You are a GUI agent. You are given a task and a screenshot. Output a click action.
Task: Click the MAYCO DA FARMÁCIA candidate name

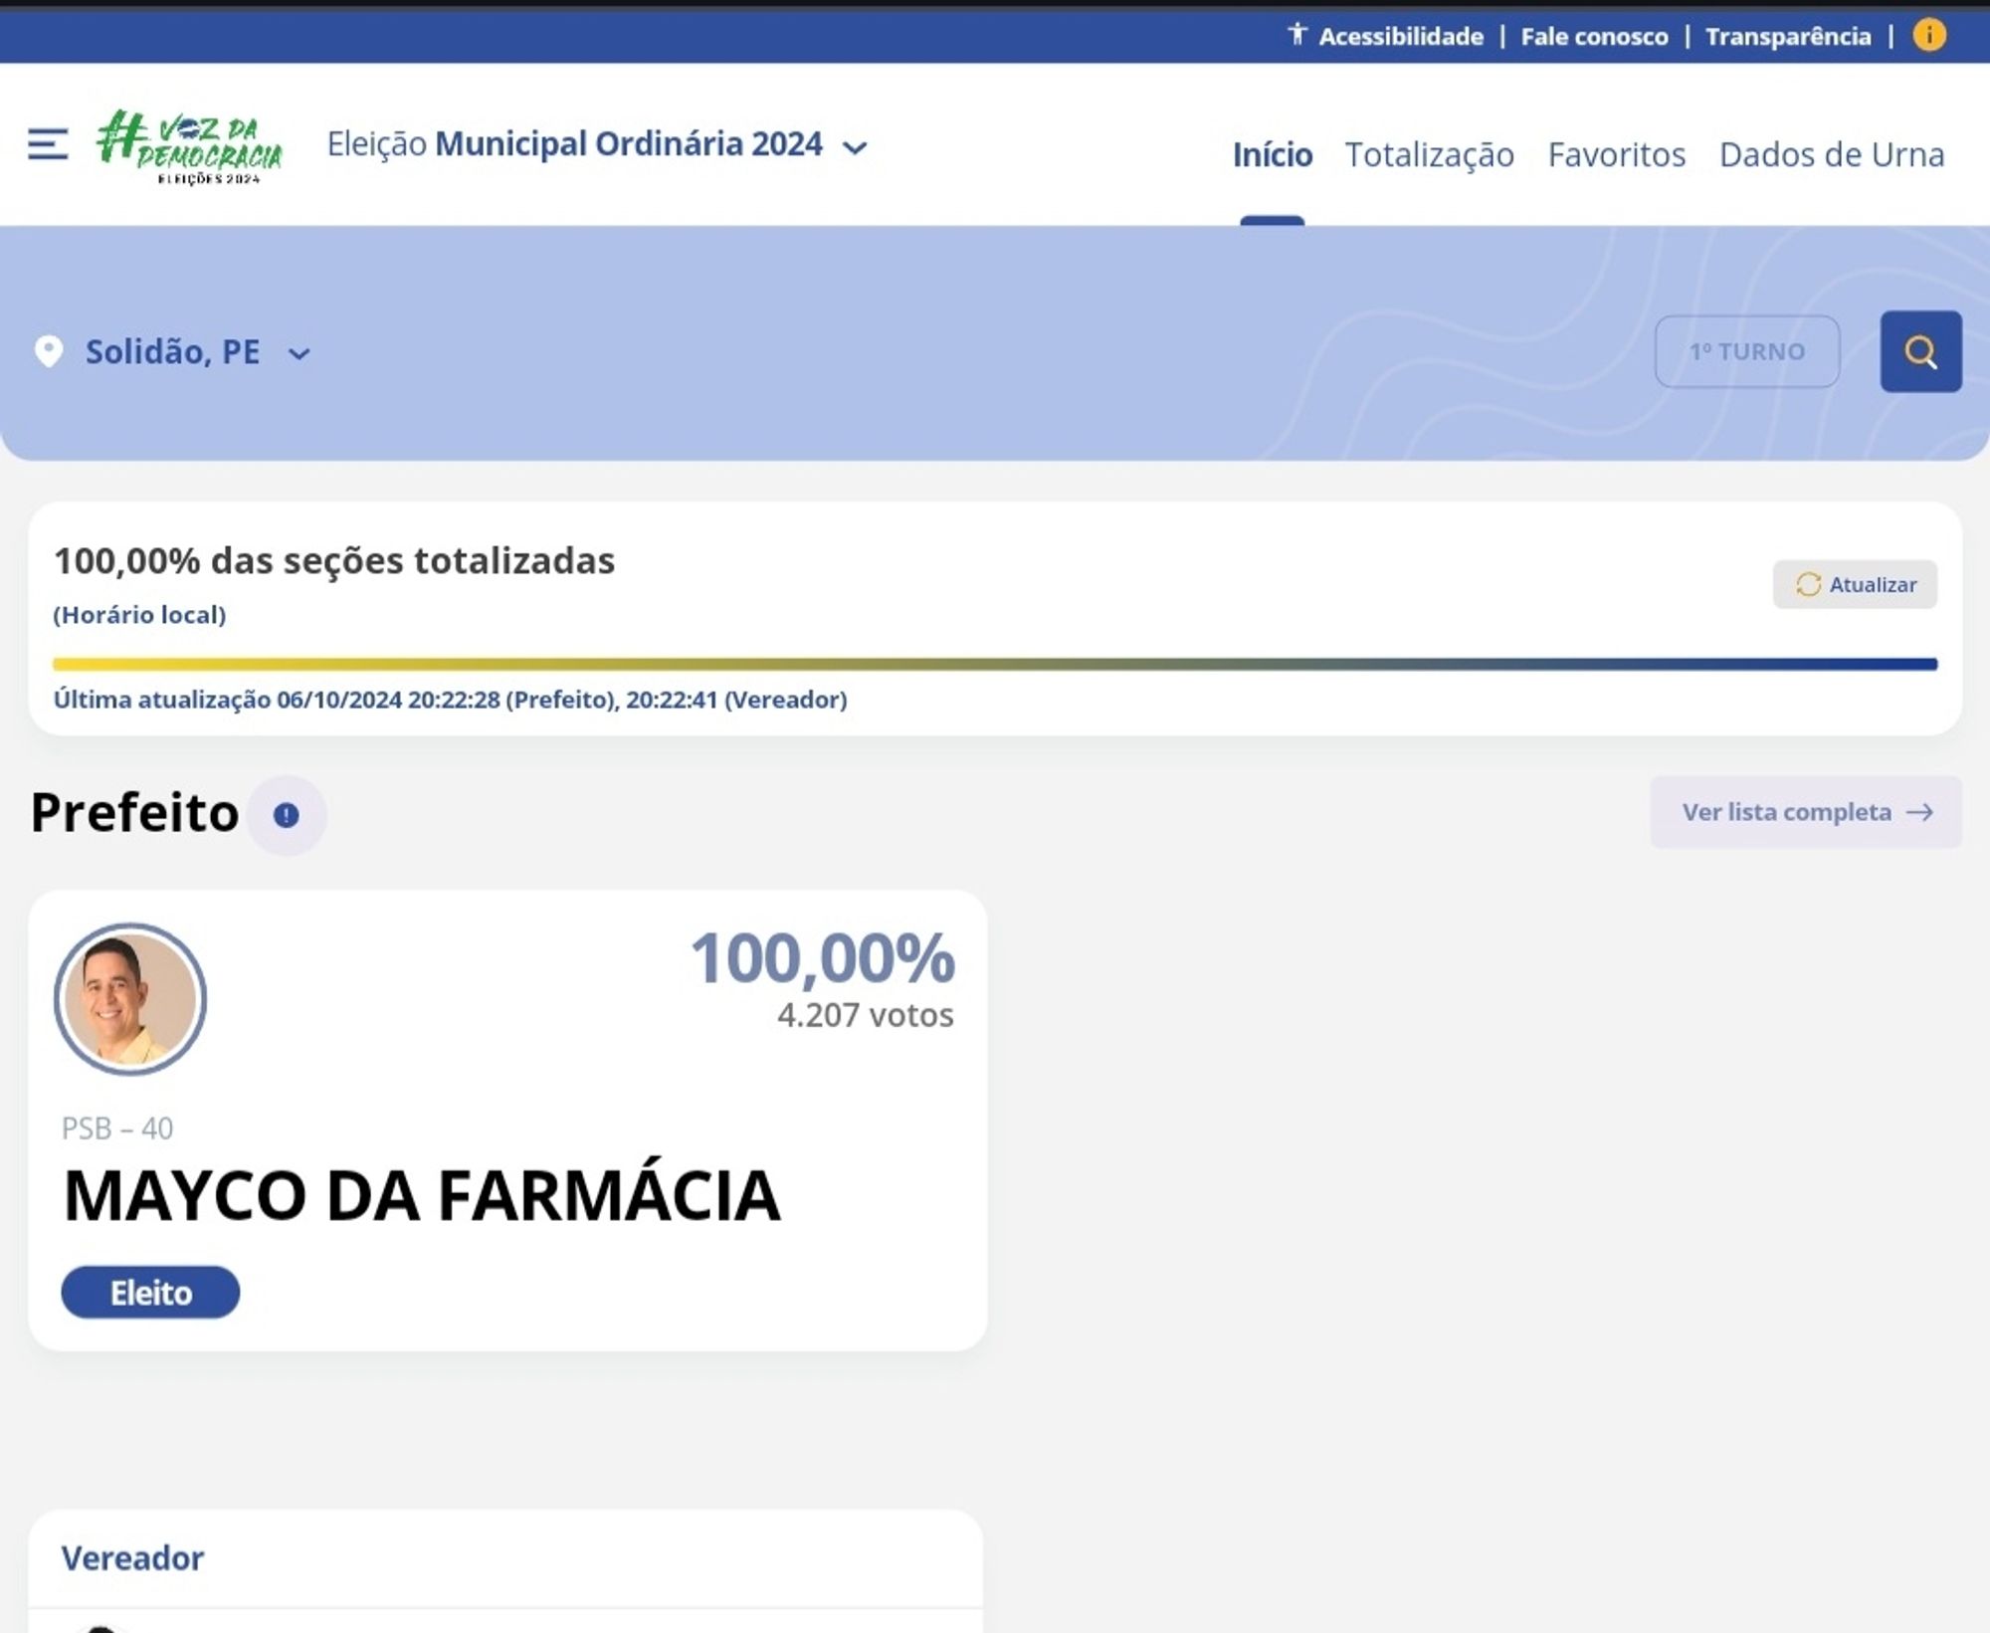pyautogui.click(x=422, y=1196)
